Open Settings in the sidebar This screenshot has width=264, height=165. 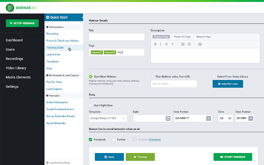coord(12,87)
